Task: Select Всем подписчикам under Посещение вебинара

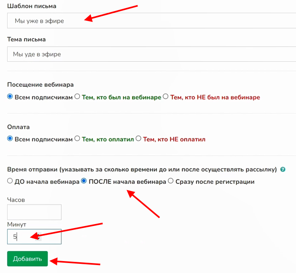Action: [x=10, y=97]
